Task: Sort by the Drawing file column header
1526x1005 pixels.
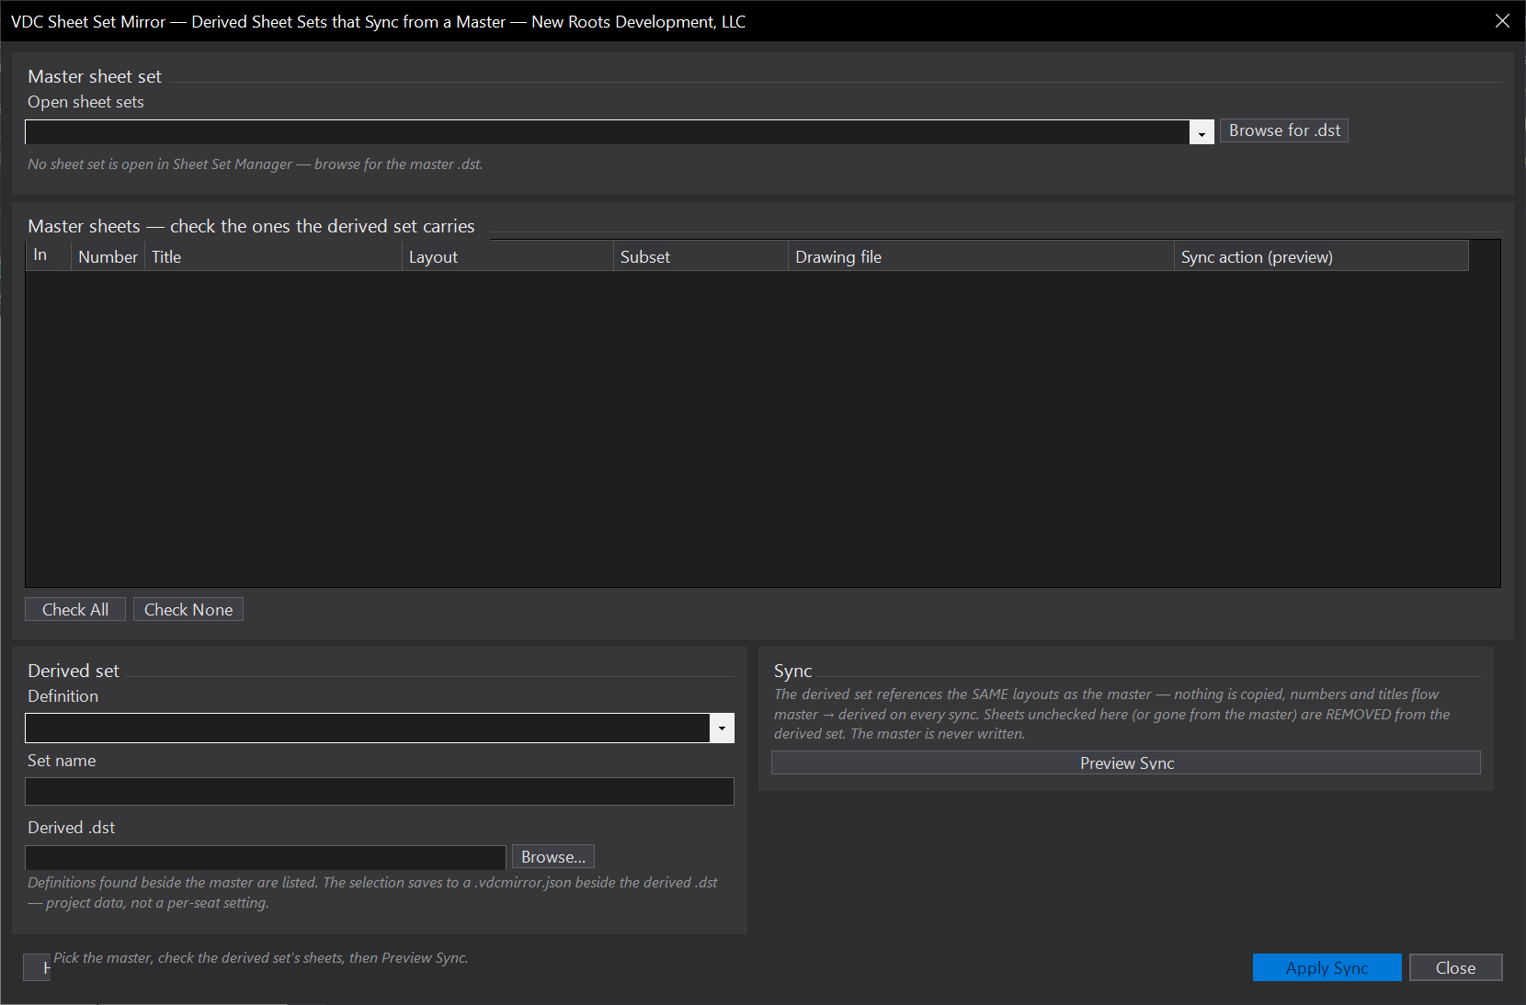Action: 981,256
